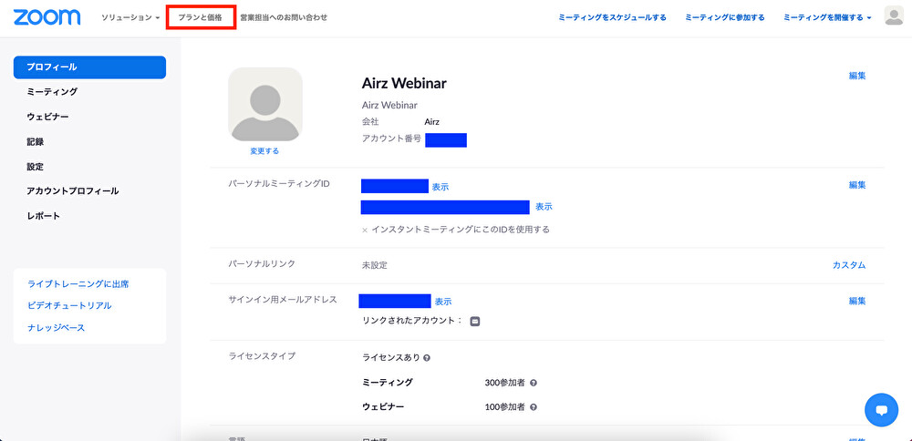The height and width of the screenshot is (441, 912).
Task: Open ナレッジベース link
Action: [56, 328]
